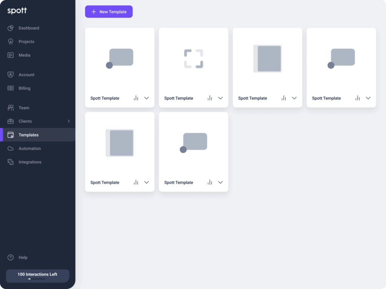View stats for second template in top row
The width and height of the screenshot is (386, 289).
pos(210,98)
